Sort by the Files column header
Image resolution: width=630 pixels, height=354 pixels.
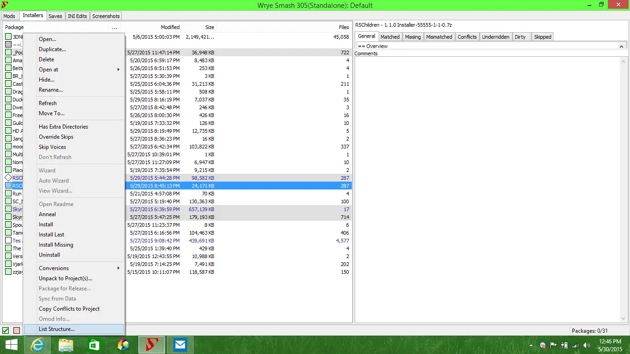(x=284, y=27)
